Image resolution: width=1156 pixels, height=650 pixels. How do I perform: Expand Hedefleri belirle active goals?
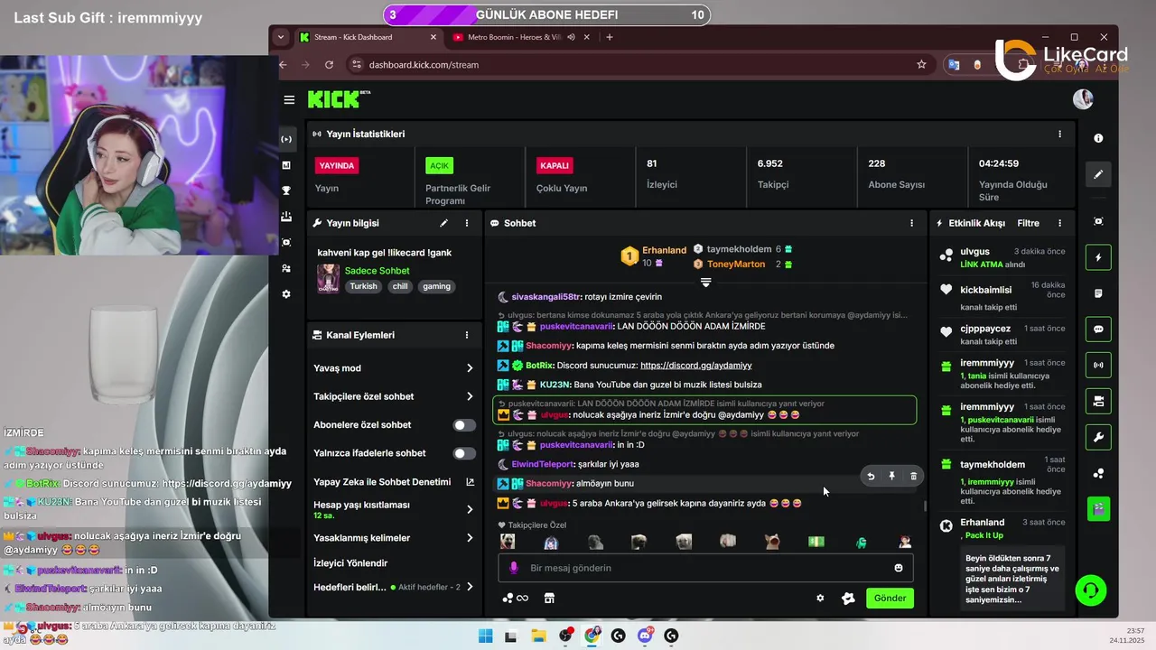(470, 587)
